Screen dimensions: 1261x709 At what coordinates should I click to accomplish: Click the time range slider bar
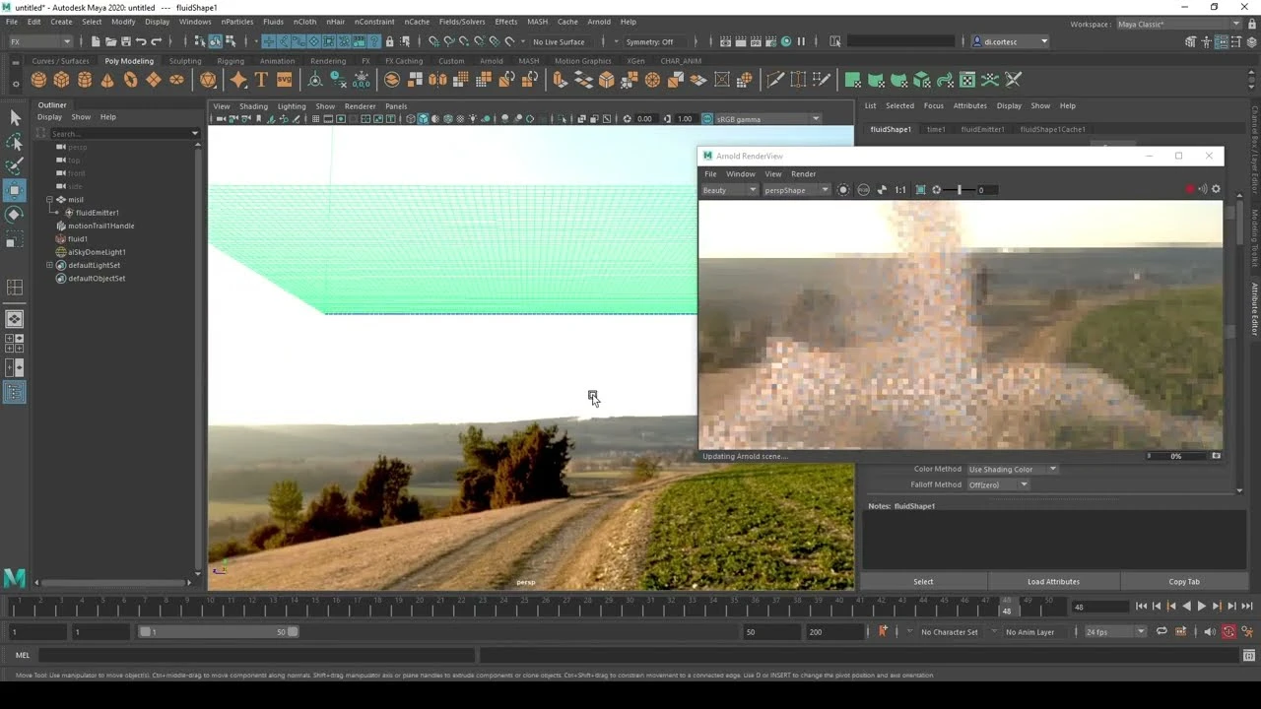pos(220,632)
